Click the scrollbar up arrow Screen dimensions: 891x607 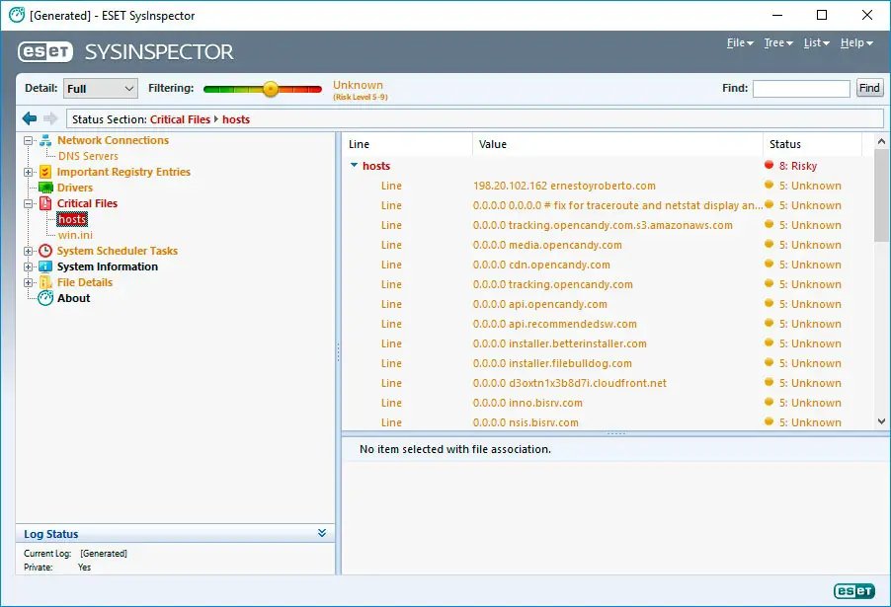(881, 141)
